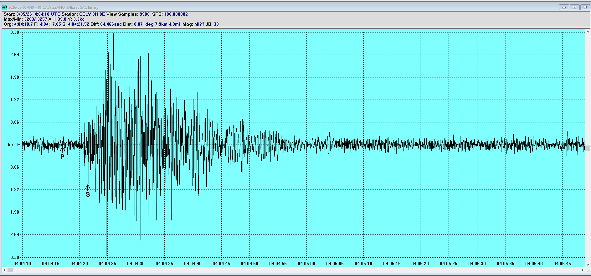The width and height of the screenshot is (591, 276).
Task: Click the 04:05:00 time axis label
Action: click(x=306, y=264)
